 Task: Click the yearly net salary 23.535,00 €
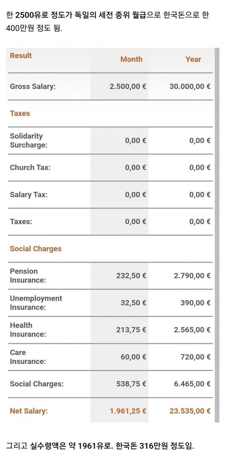(x=190, y=411)
